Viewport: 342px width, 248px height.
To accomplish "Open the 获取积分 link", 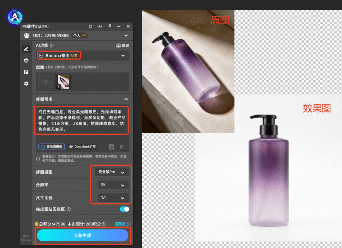I will coord(123,224).
